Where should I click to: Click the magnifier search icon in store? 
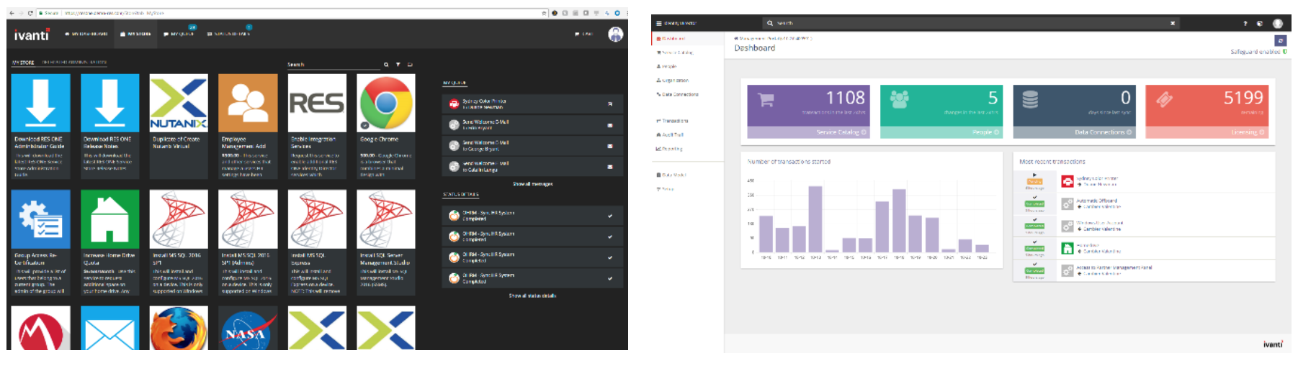(386, 65)
